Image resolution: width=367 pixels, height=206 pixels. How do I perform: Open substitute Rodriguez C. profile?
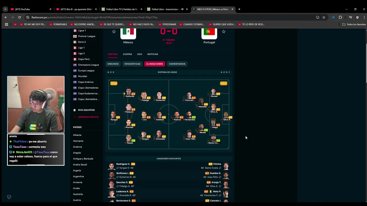click(123, 164)
